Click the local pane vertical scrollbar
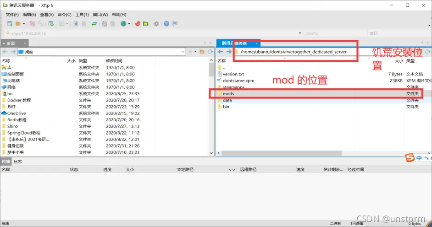The width and height of the screenshot is (432, 227). (211, 106)
